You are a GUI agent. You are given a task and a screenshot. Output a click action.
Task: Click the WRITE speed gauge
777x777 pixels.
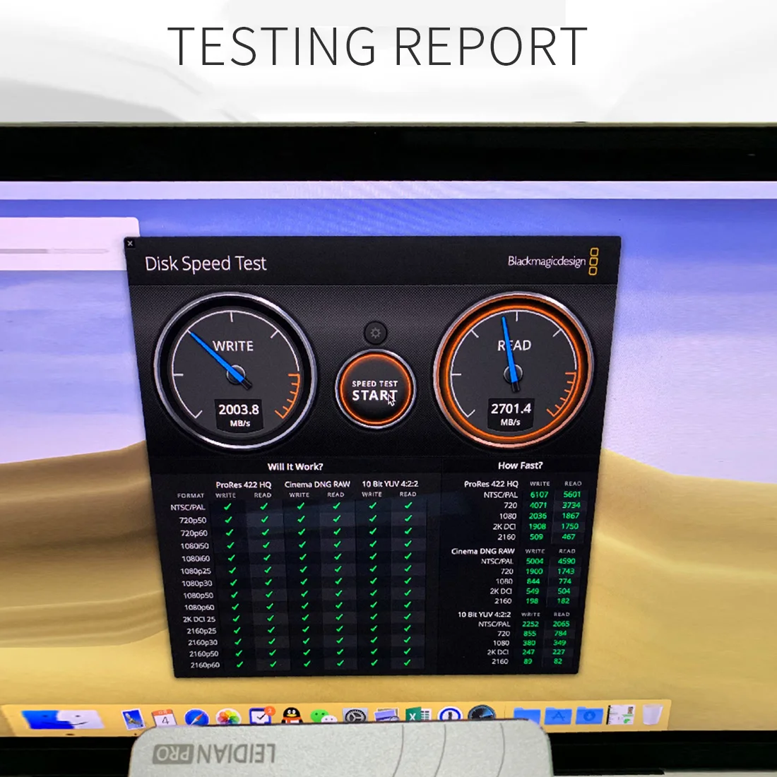(x=235, y=371)
